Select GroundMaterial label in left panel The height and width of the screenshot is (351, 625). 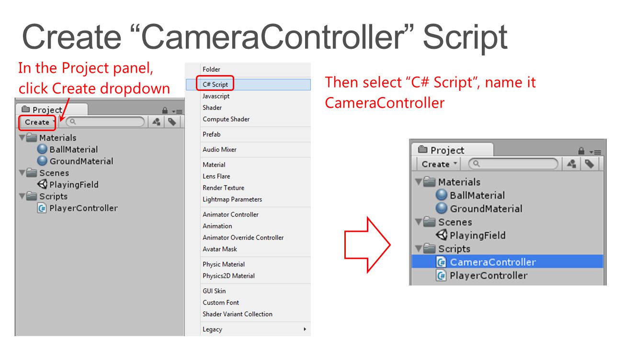(x=81, y=161)
